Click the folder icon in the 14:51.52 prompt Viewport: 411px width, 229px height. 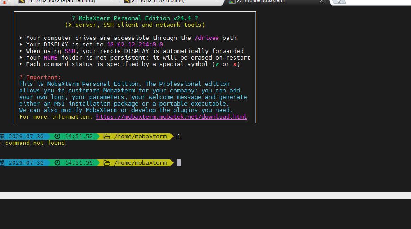click(106, 137)
